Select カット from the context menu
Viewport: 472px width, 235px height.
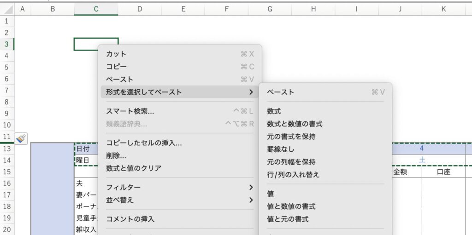point(116,54)
